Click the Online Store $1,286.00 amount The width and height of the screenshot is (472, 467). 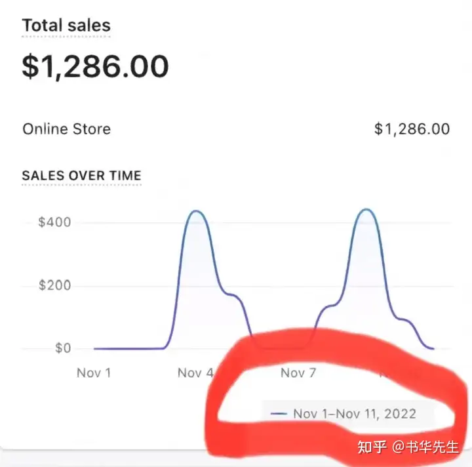412,129
